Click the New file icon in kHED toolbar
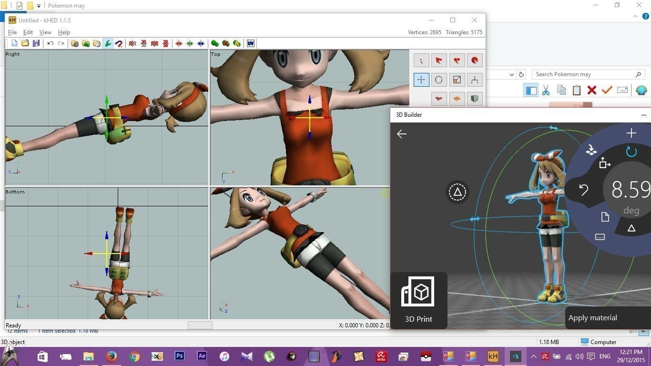 [14, 43]
